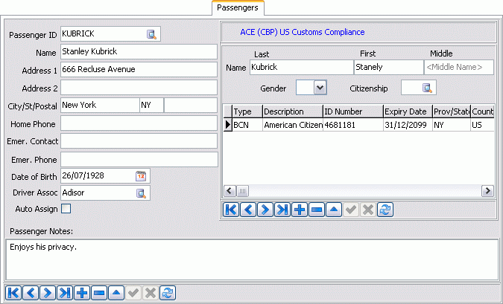Select the Passengers tab
The width and height of the screenshot is (503, 304).
pyautogui.click(x=238, y=7)
